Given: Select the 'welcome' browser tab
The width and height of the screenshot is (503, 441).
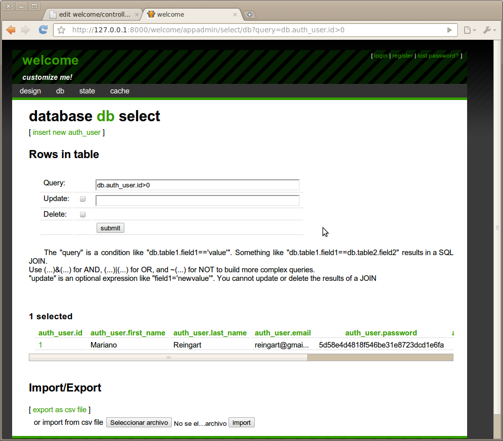Looking at the screenshot, I should tap(192, 15).
